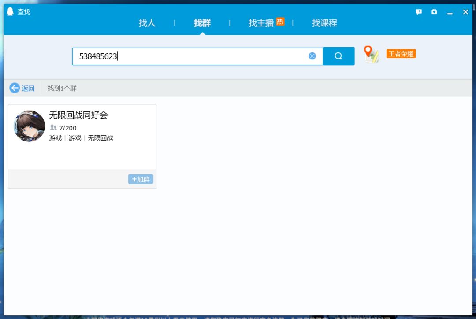Close the 查找 window

click(x=465, y=12)
